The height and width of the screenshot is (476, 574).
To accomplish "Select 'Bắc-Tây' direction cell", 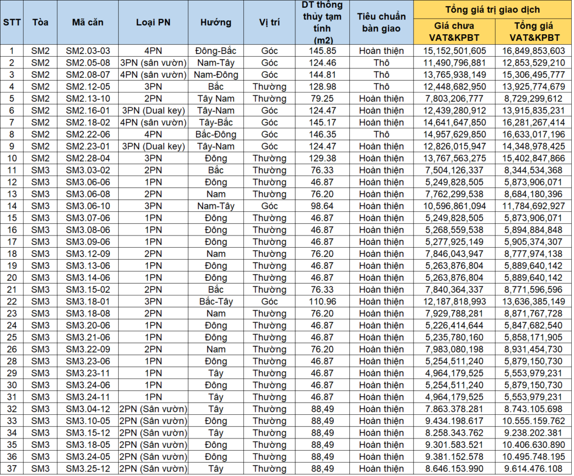I will (x=216, y=302).
